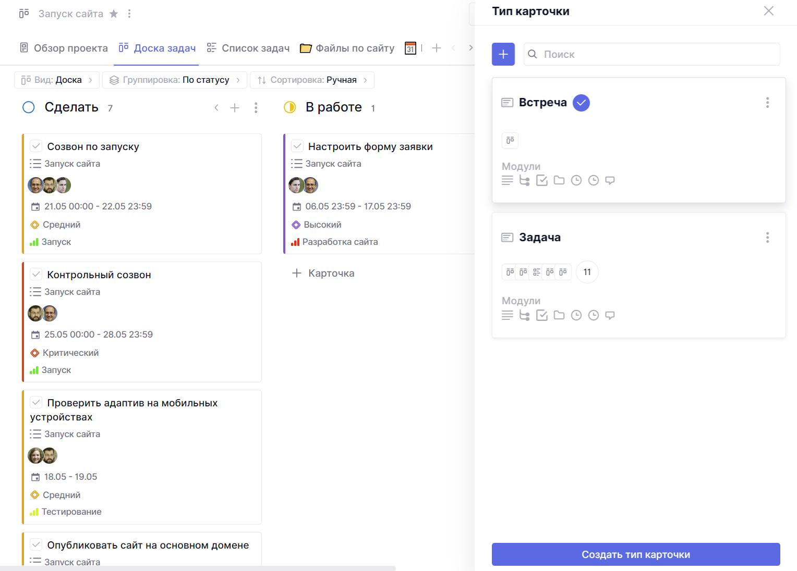Click the comments module icon in Задача
The height and width of the screenshot is (571, 797).
point(610,315)
